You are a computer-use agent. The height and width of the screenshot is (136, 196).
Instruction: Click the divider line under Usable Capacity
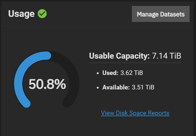(135, 63)
